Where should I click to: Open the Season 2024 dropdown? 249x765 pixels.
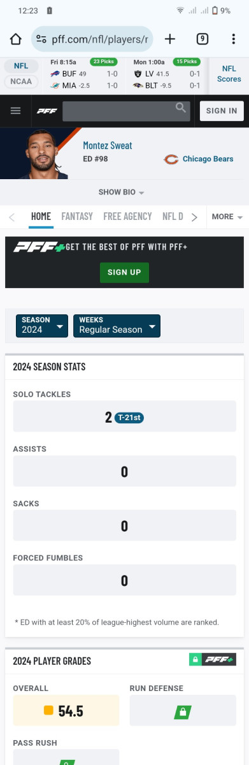42,325
